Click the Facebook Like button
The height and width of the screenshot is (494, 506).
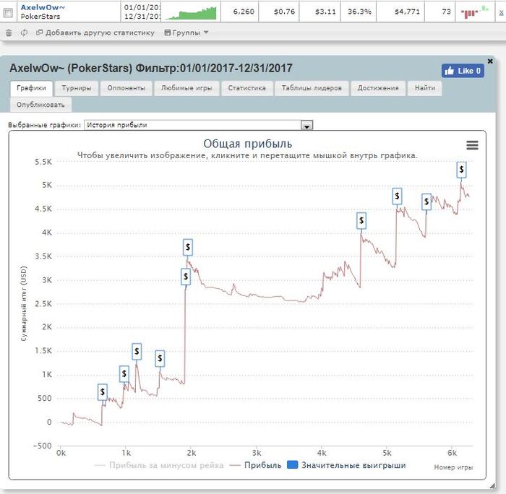[463, 71]
